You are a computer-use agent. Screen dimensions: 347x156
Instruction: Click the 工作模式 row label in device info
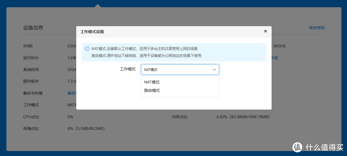coord(31,105)
